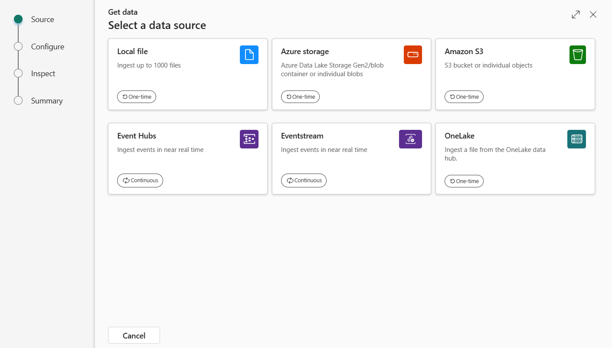Image resolution: width=612 pixels, height=348 pixels.
Task: Click the orange Azure storage icon
Action: [412, 55]
